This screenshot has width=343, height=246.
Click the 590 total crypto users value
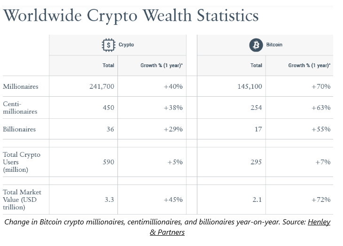109,162
